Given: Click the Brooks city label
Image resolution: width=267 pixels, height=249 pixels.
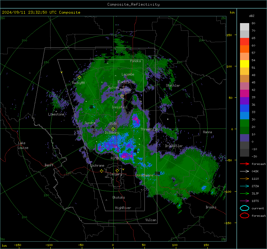Looking at the screenshot, I should [x=211, y=207].
